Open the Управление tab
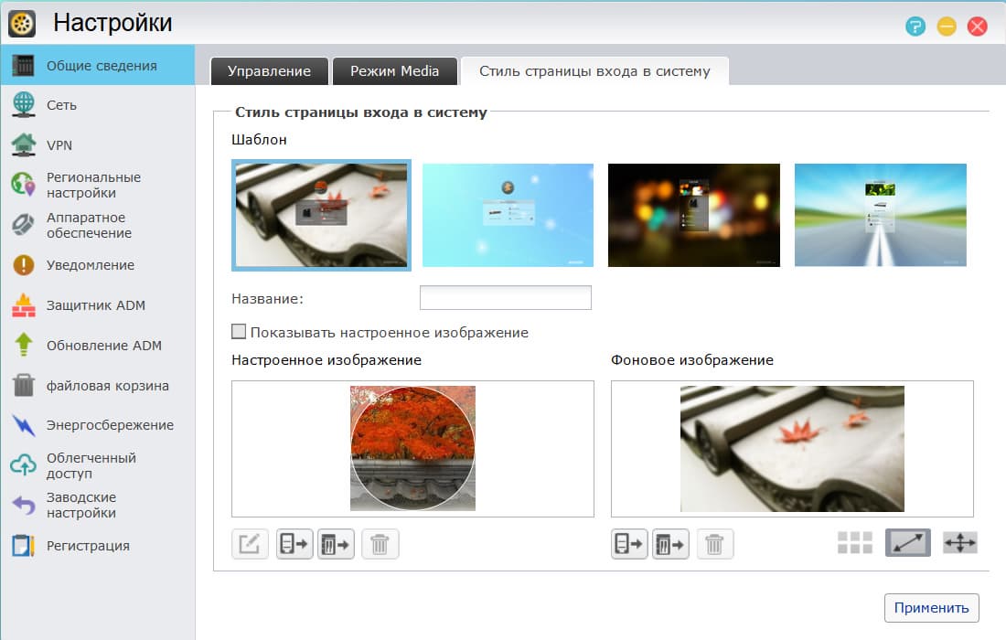This screenshot has height=640, width=1006. [269, 69]
